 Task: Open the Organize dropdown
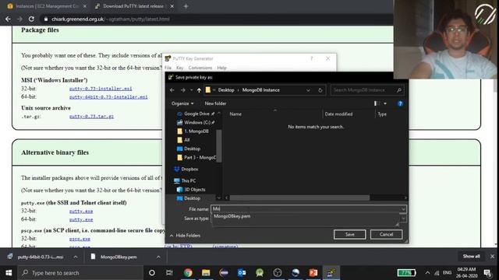coord(182,103)
